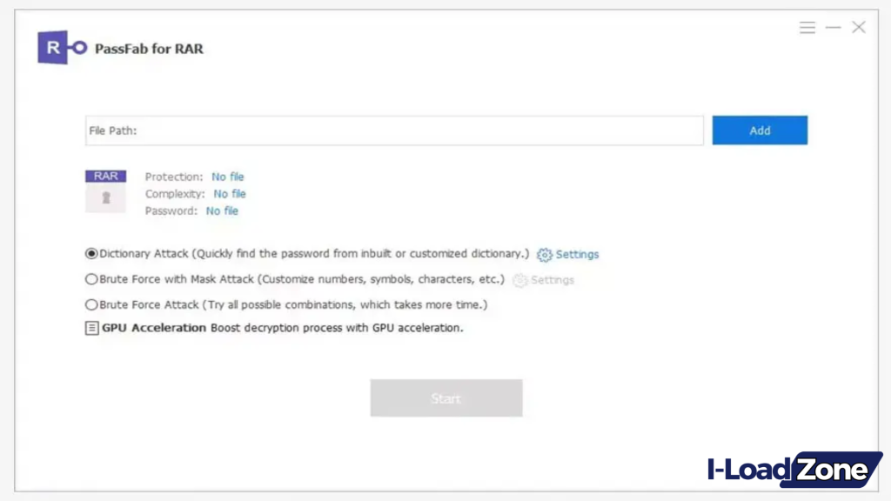The width and height of the screenshot is (891, 501).
Task: Click the PassFab for RAR title text
Action: (150, 49)
